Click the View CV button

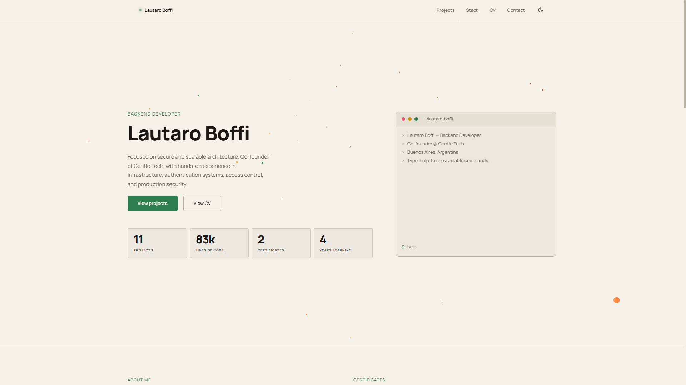pos(202,203)
